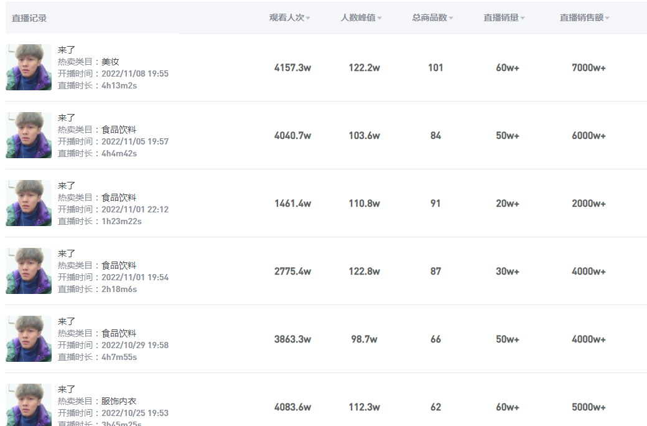Open thumbnail of 2022/11/01 22:12 live stream

point(29,203)
